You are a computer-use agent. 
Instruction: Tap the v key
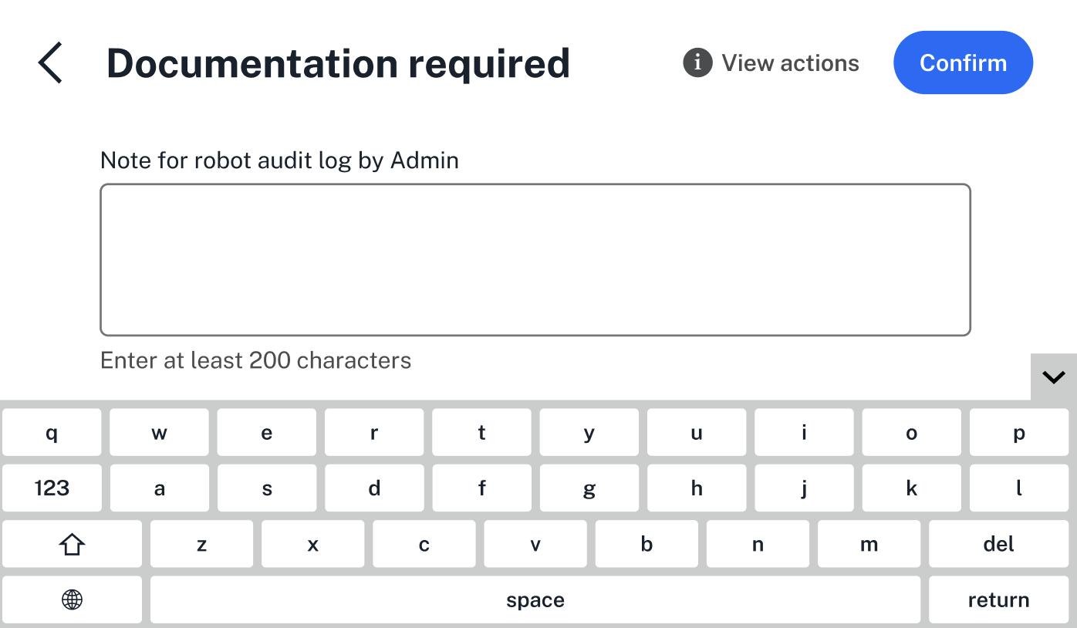[535, 544]
